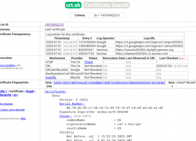The width and height of the screenshot is (196, 141).
Task: Click the Leaf certificate summary text
Action: point(55,29)
